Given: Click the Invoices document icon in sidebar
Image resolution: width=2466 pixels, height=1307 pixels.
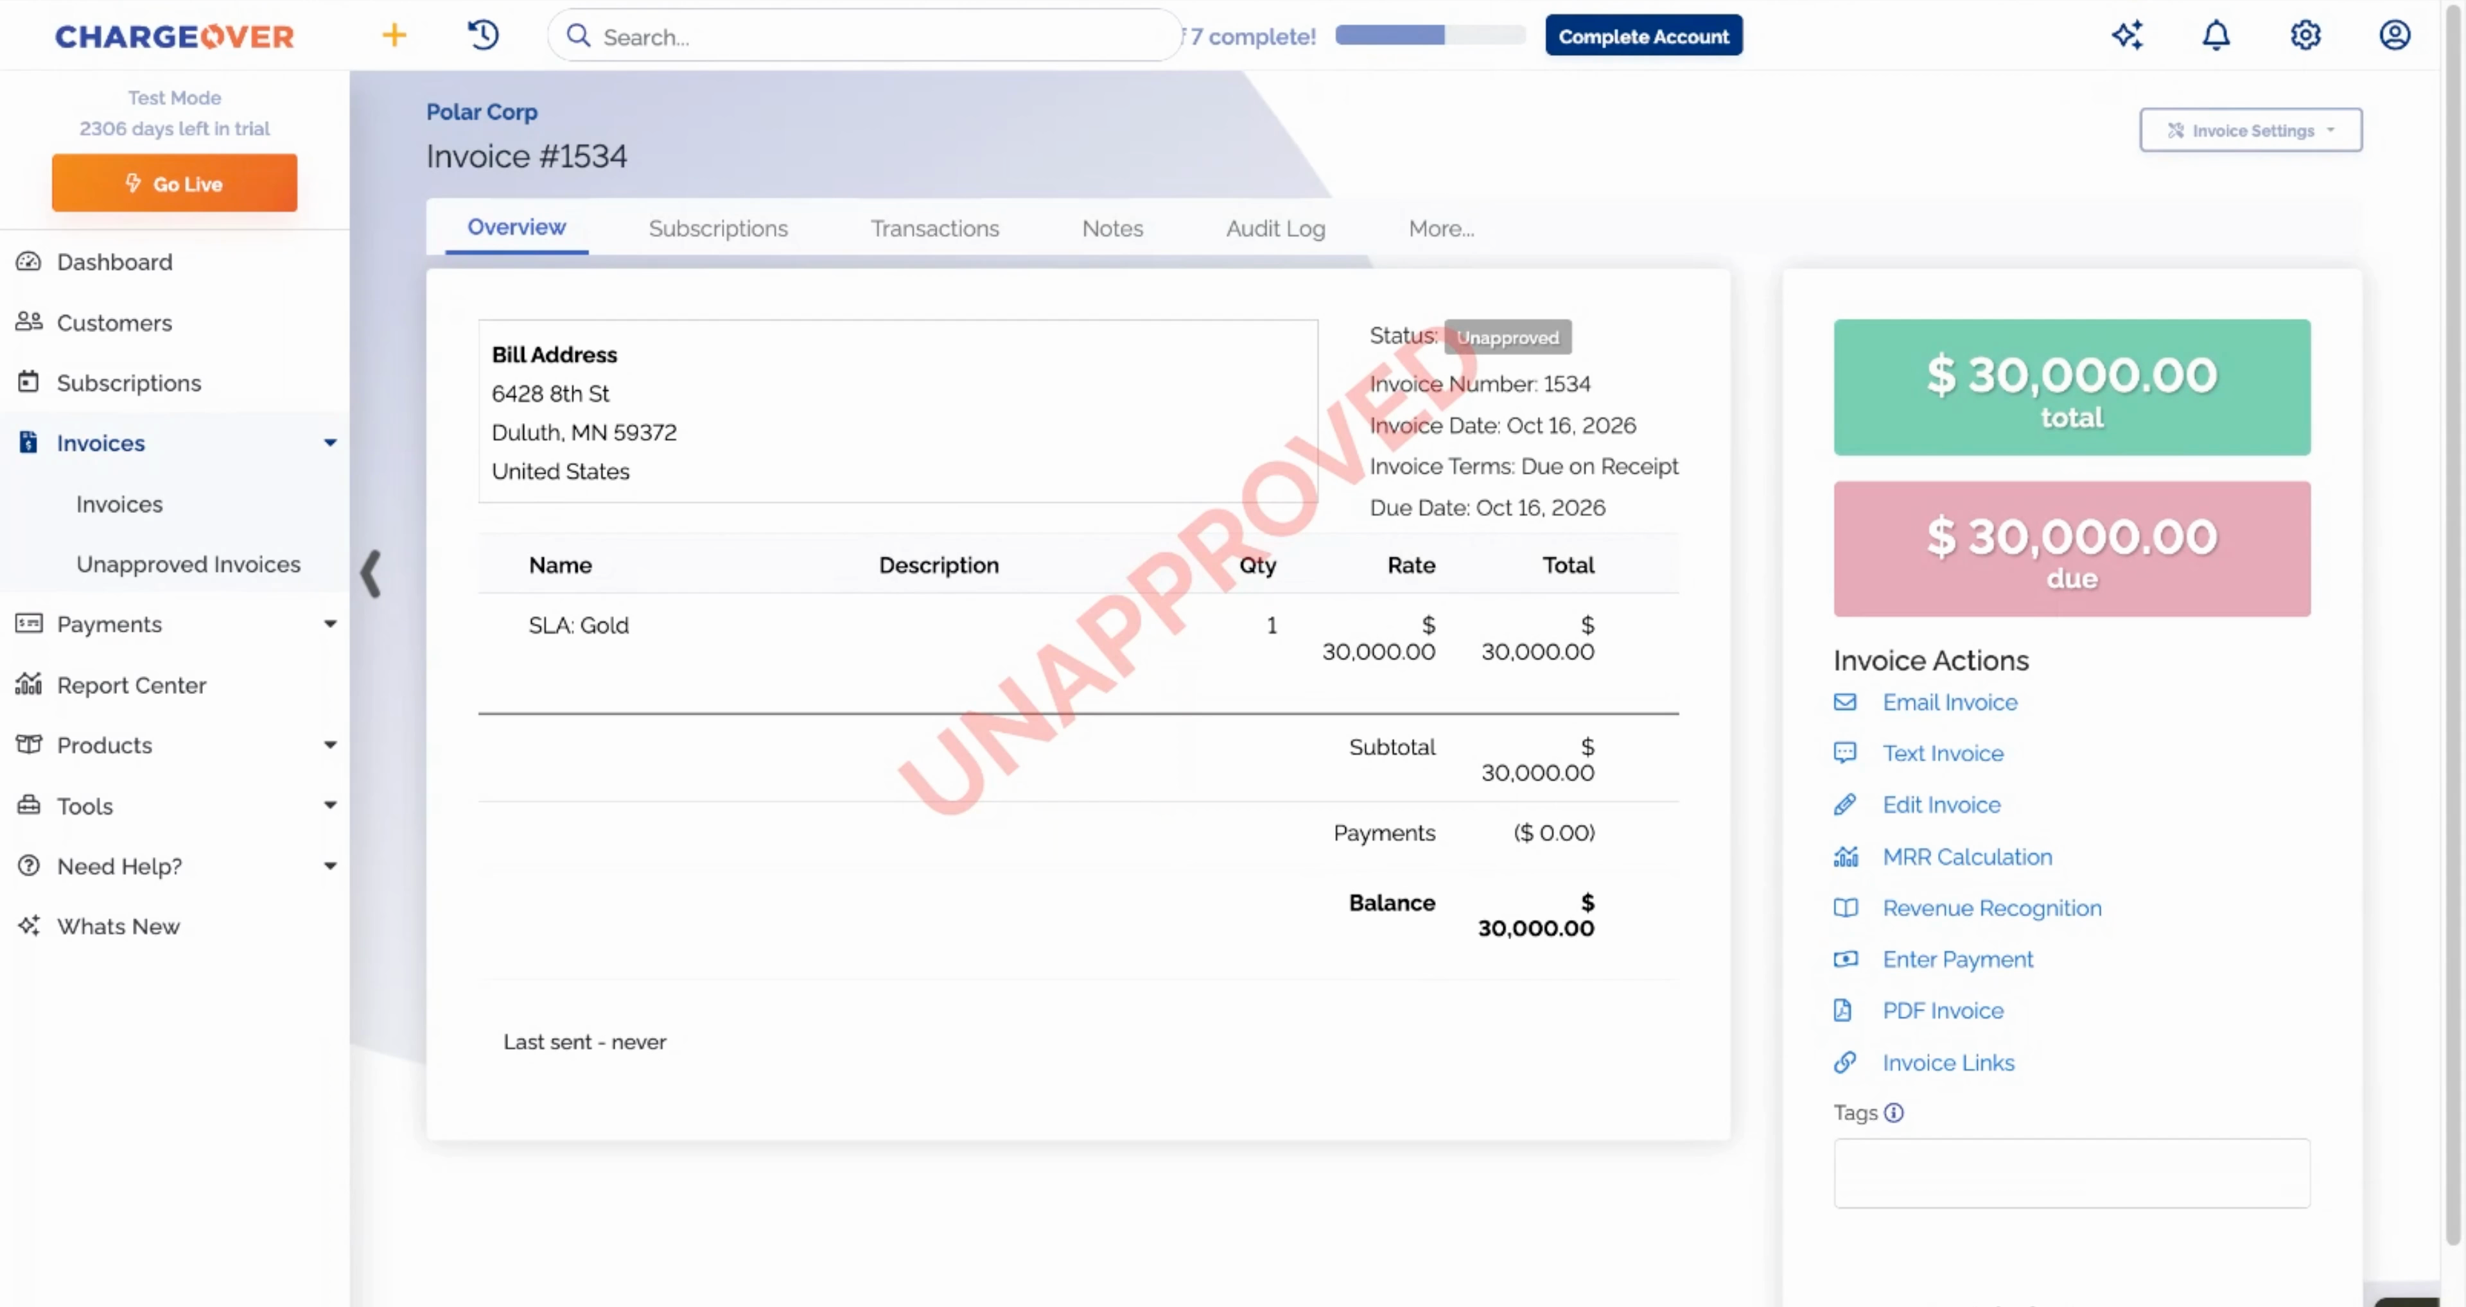Looking at the screenshot, I should point(29,442).
